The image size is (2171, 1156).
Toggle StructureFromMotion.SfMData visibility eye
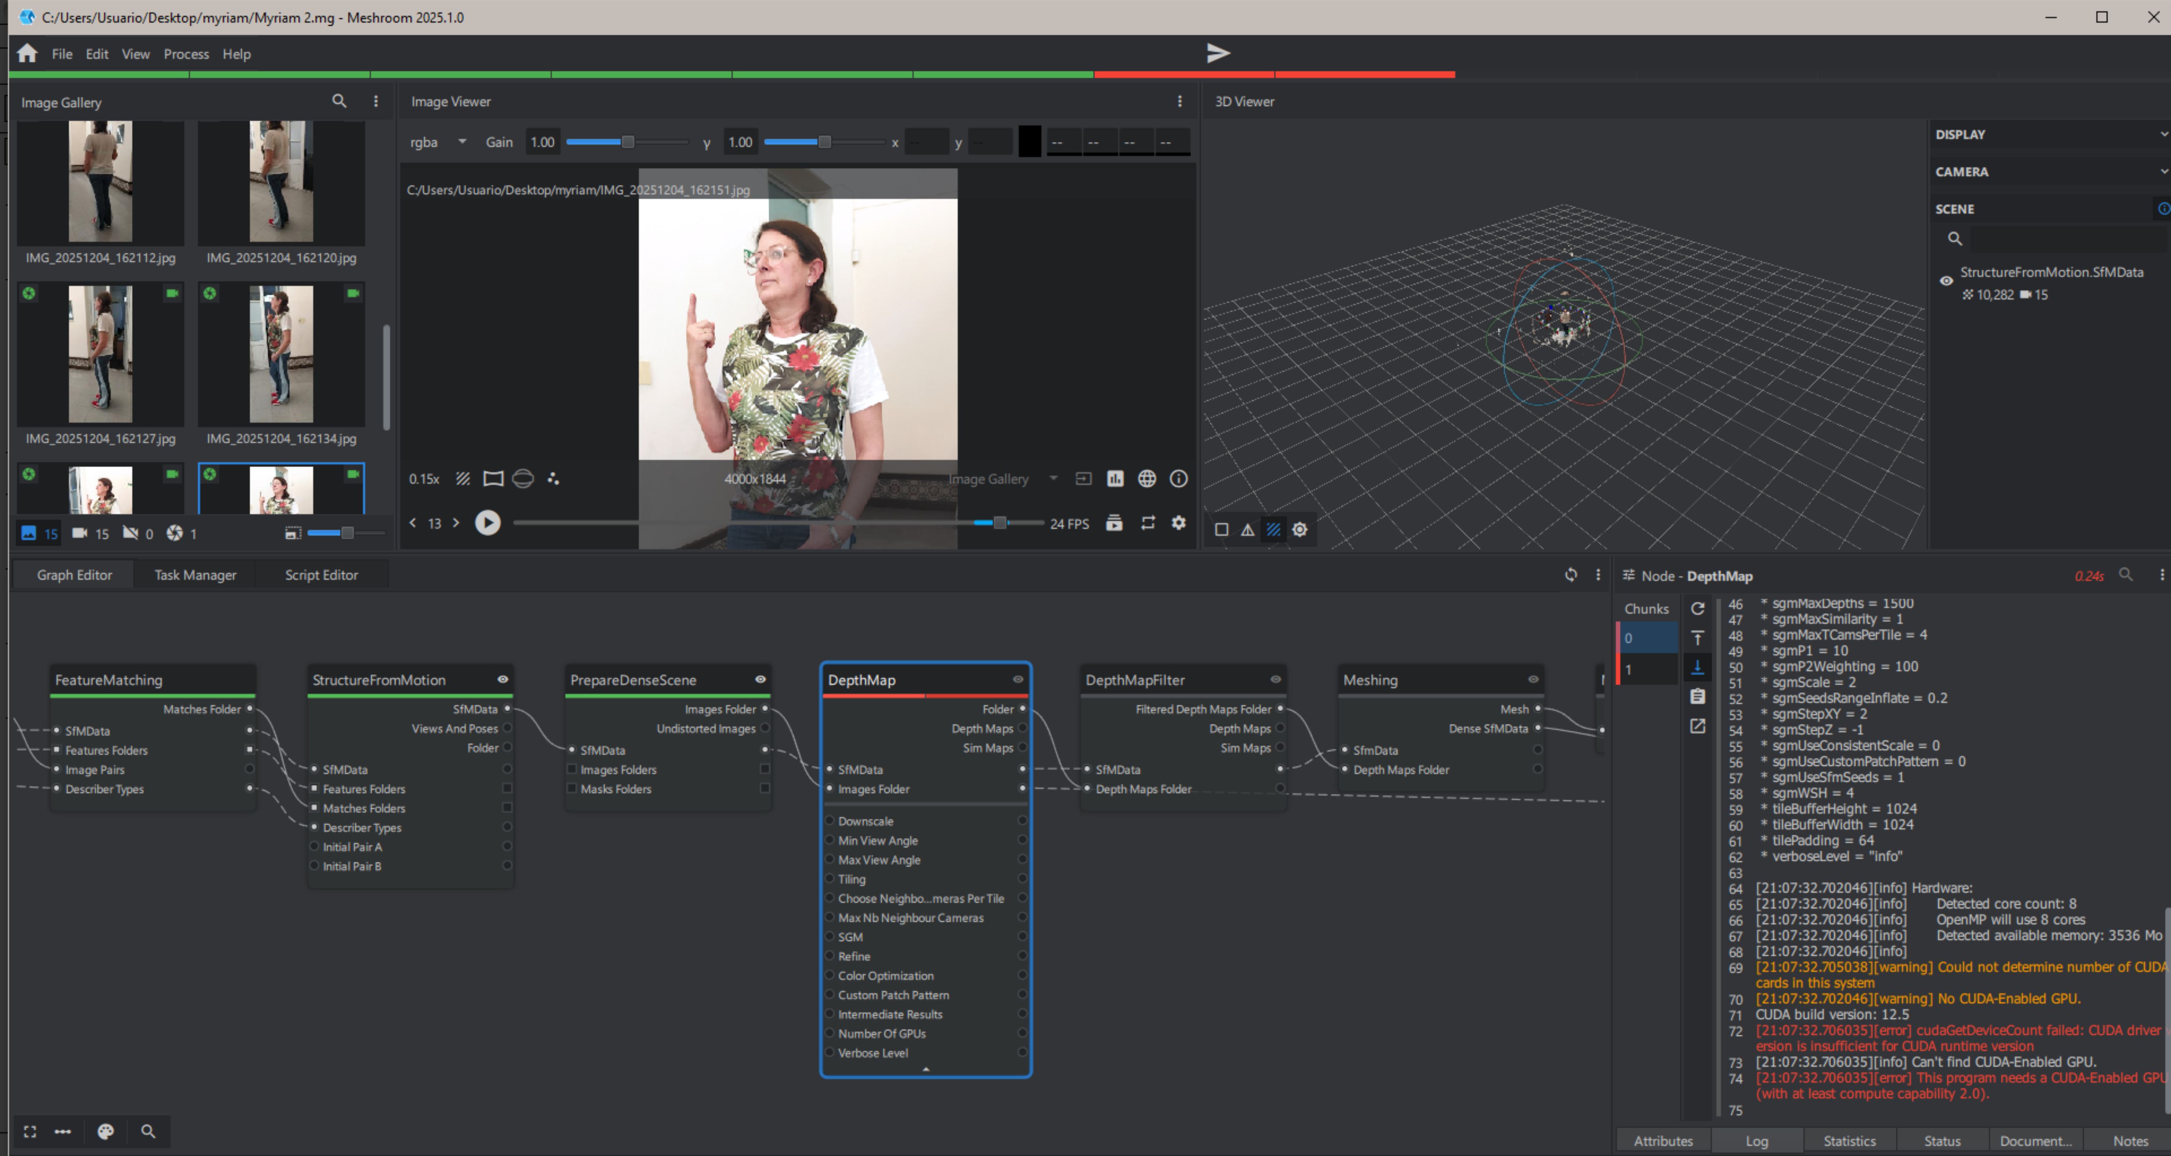[x=1946, y=281]
